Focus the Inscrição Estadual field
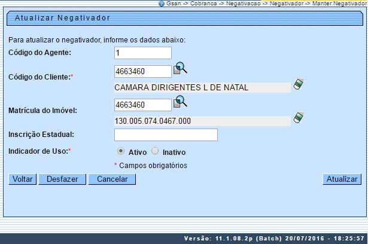The width and height of the screenshot is (368, 244). pyautogui.click(x=166, y=135)
